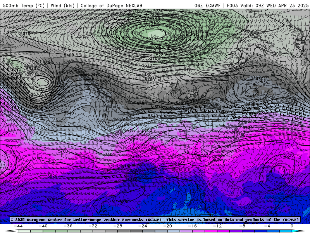Viewport: 310px width, 233px height.
Task: Click the 5070 contour label at the low center
Action: coord(151,39)
